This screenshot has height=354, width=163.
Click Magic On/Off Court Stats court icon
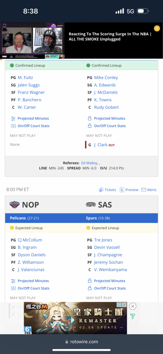pyautogui.click(x=13, y=126)
